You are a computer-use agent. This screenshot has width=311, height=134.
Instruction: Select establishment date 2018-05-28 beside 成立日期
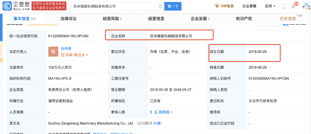(x=257, y=51)
